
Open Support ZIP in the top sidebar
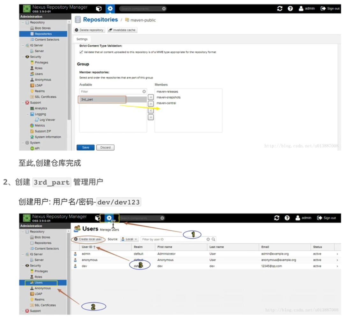(x=43, y=131)
